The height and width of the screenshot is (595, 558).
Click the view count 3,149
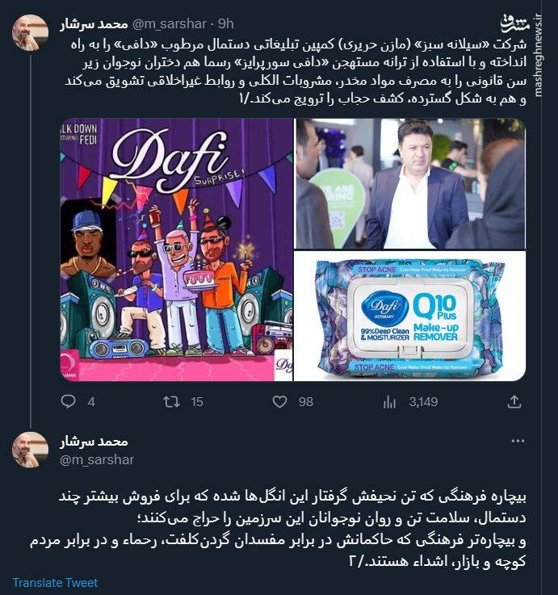click(424, 402)
